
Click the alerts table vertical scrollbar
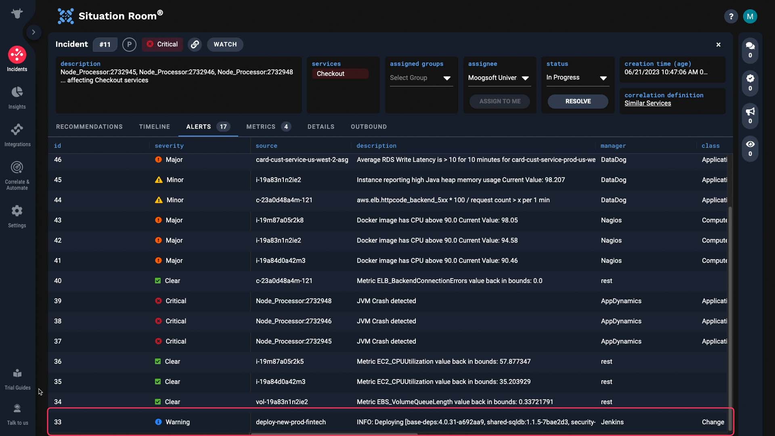pos(730,307)
